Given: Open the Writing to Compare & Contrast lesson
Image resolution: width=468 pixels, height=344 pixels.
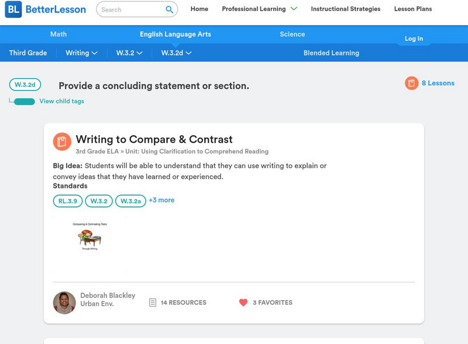Looking at the screenshot, I should coord(154,139).
